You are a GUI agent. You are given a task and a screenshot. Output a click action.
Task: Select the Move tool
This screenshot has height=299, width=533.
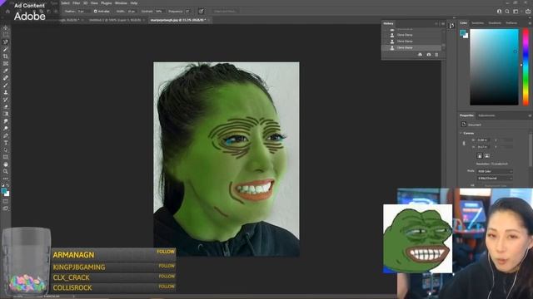pyautogui.click(x=6, y=27)
